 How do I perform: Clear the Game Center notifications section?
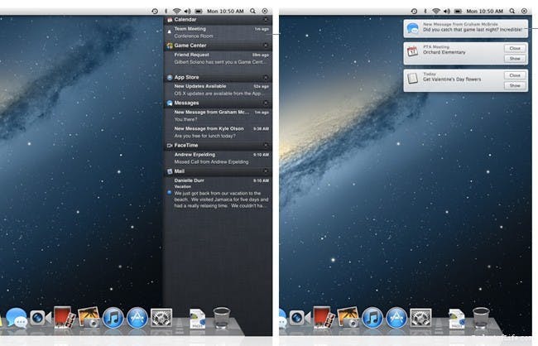266,46
